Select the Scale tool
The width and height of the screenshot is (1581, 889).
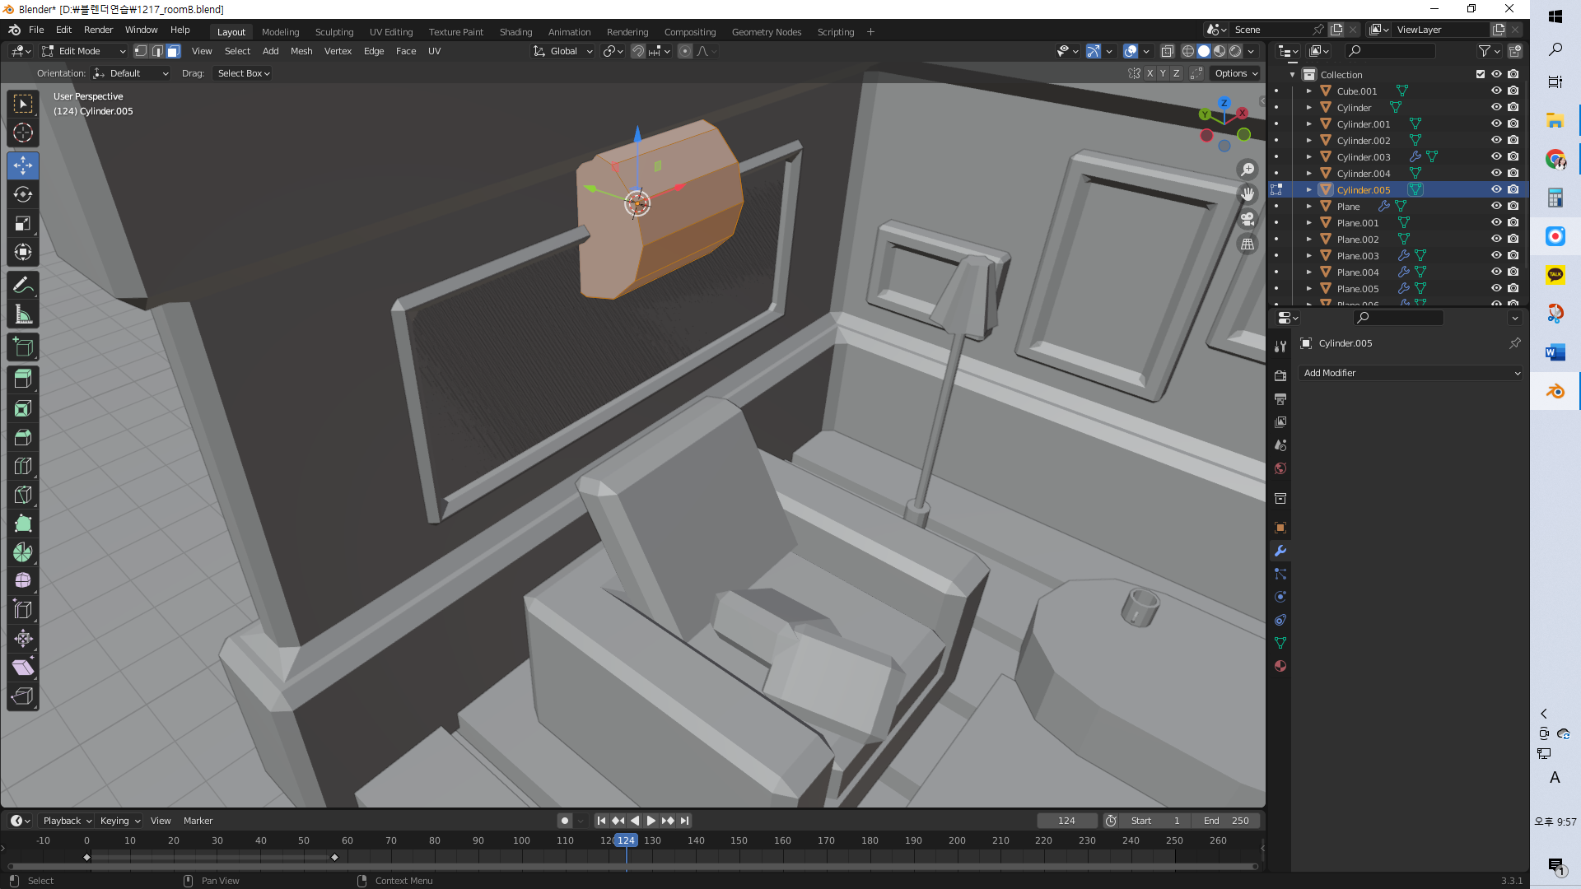[23, 224]
